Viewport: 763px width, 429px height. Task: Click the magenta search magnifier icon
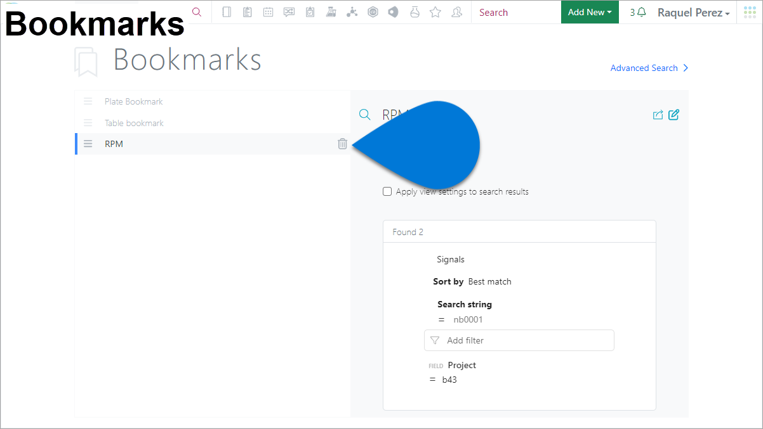point(197,12)
